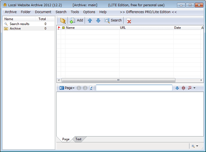Click the Add button label
Viewport: 206px width, 152px height.
coord(80,20)
